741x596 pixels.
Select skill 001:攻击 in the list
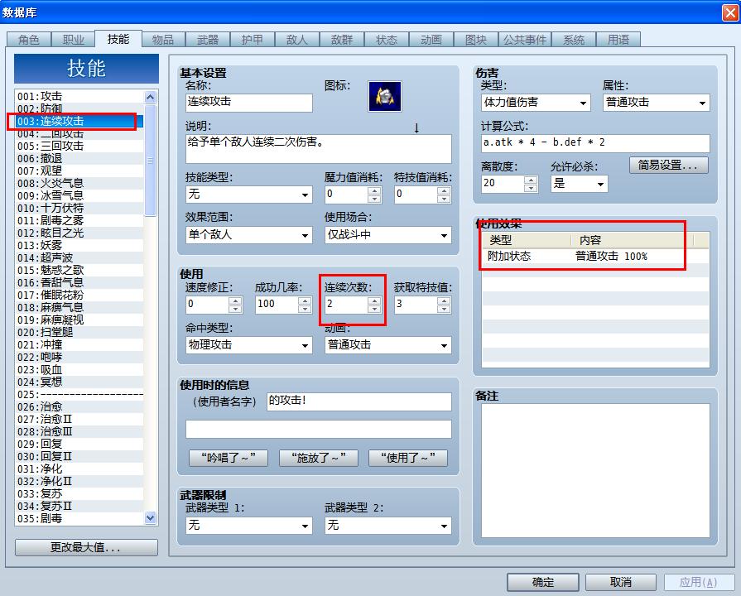(x=79, y=96)
